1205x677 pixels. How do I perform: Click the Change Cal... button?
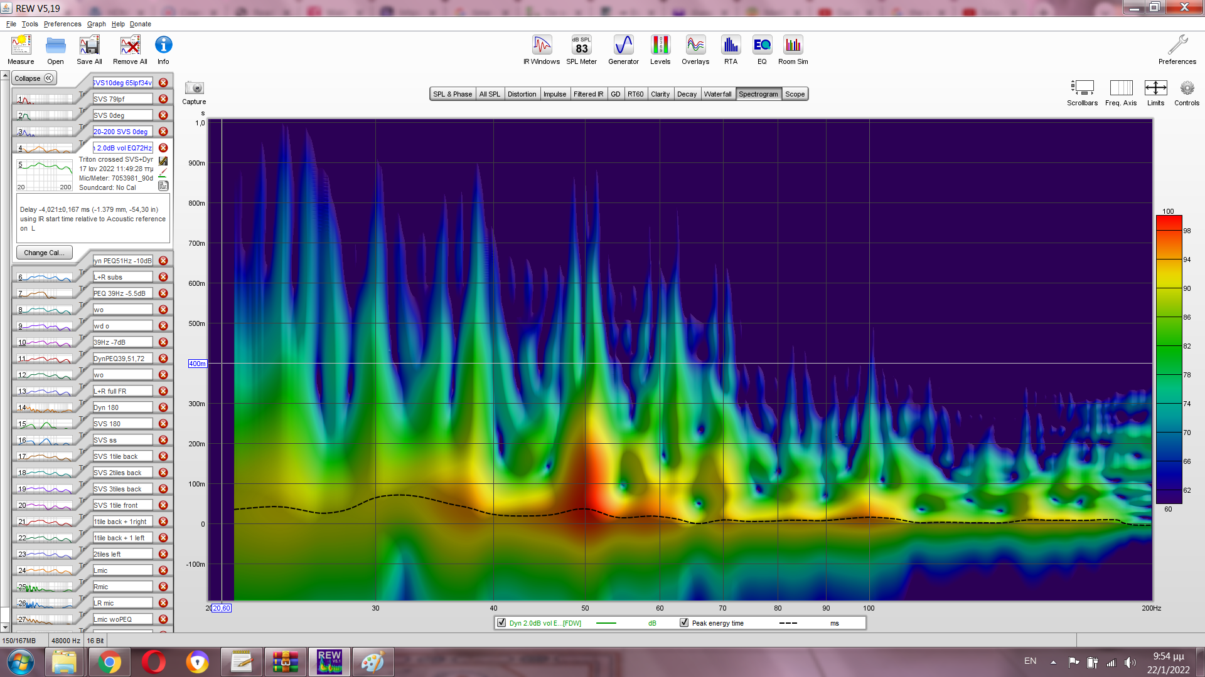44,253
